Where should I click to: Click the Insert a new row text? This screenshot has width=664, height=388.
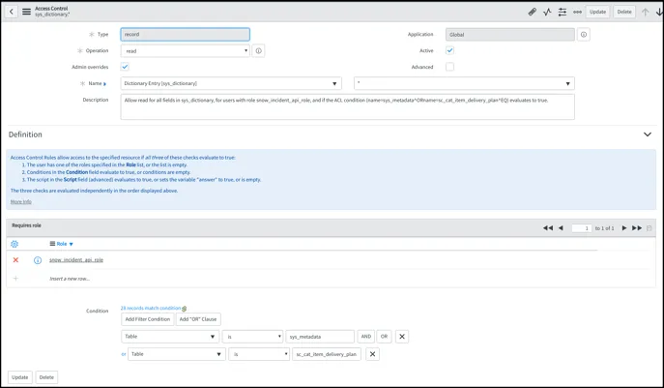point(70,279)
